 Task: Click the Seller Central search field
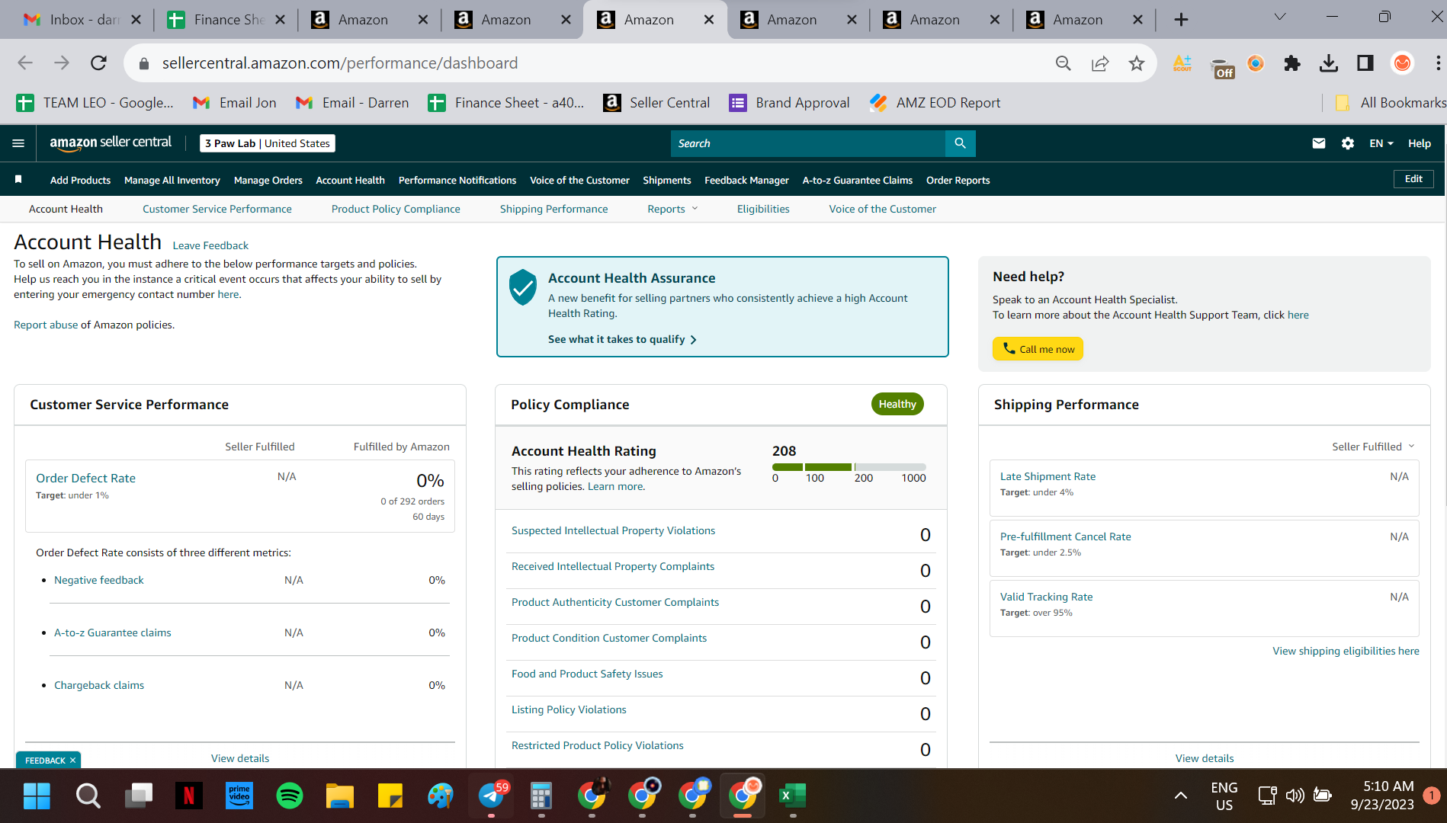coord(808,143)
